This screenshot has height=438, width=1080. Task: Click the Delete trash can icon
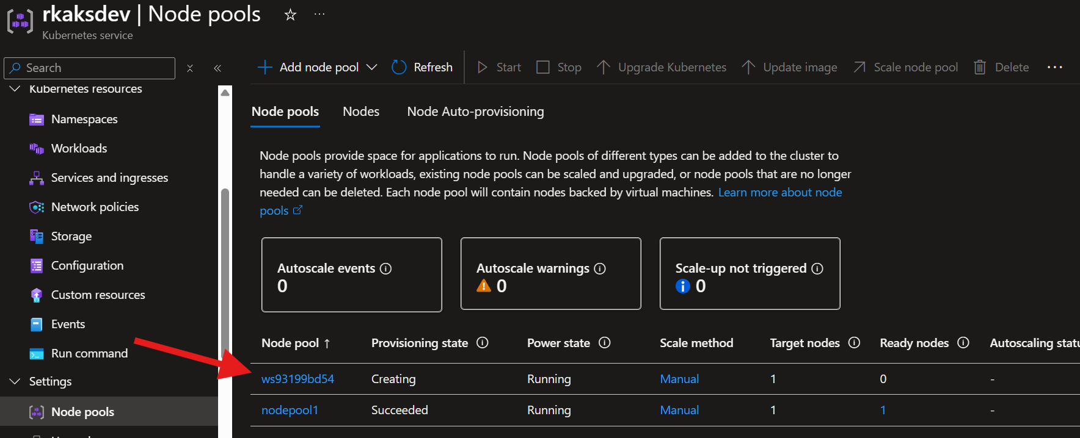pos(979,67)
